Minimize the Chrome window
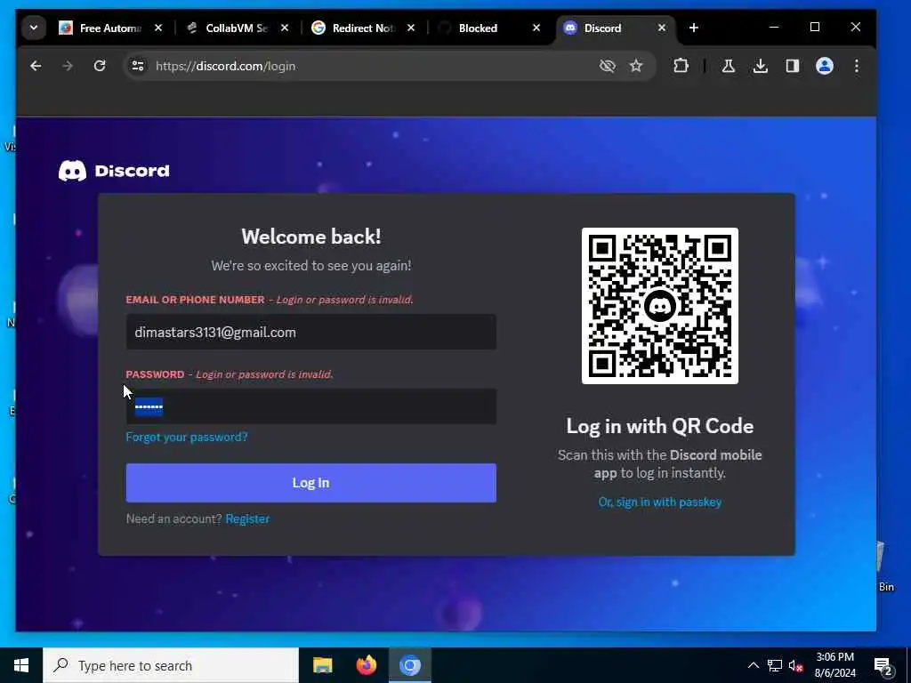This screenshot has width=911, height=683. click(774, 28)
